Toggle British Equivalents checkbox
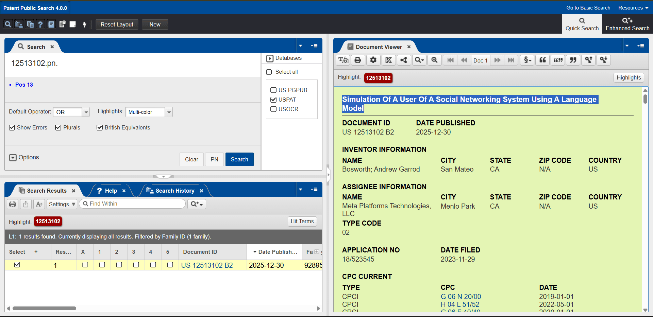 tap(100, 127)
